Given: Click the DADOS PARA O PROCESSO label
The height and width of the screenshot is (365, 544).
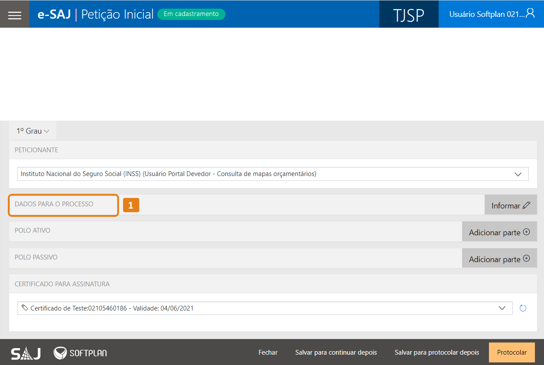Looking at the screenshot, I should (x=54, y=204).
